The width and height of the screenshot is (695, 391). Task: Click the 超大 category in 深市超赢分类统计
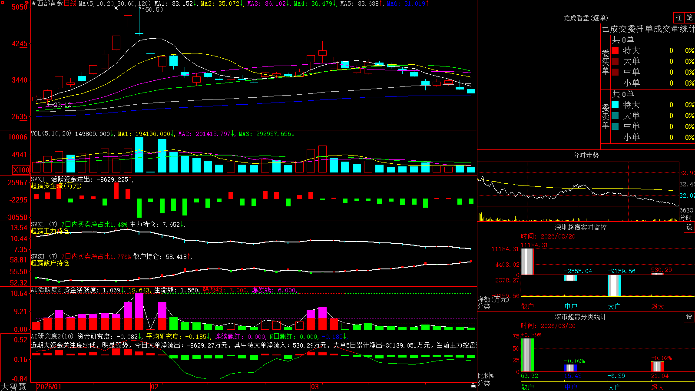point(658,387)
